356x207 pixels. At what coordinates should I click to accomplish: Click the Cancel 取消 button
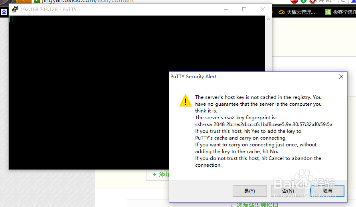click(x=327, y=191)
